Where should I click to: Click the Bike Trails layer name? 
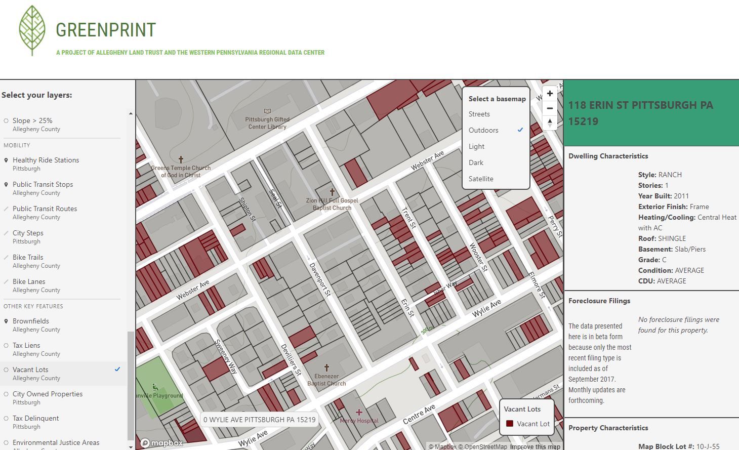pyautogui.click(x=28, y=257)
